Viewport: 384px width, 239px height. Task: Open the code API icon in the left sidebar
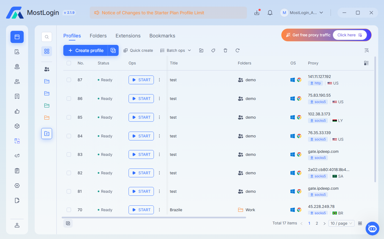[17, 156]
